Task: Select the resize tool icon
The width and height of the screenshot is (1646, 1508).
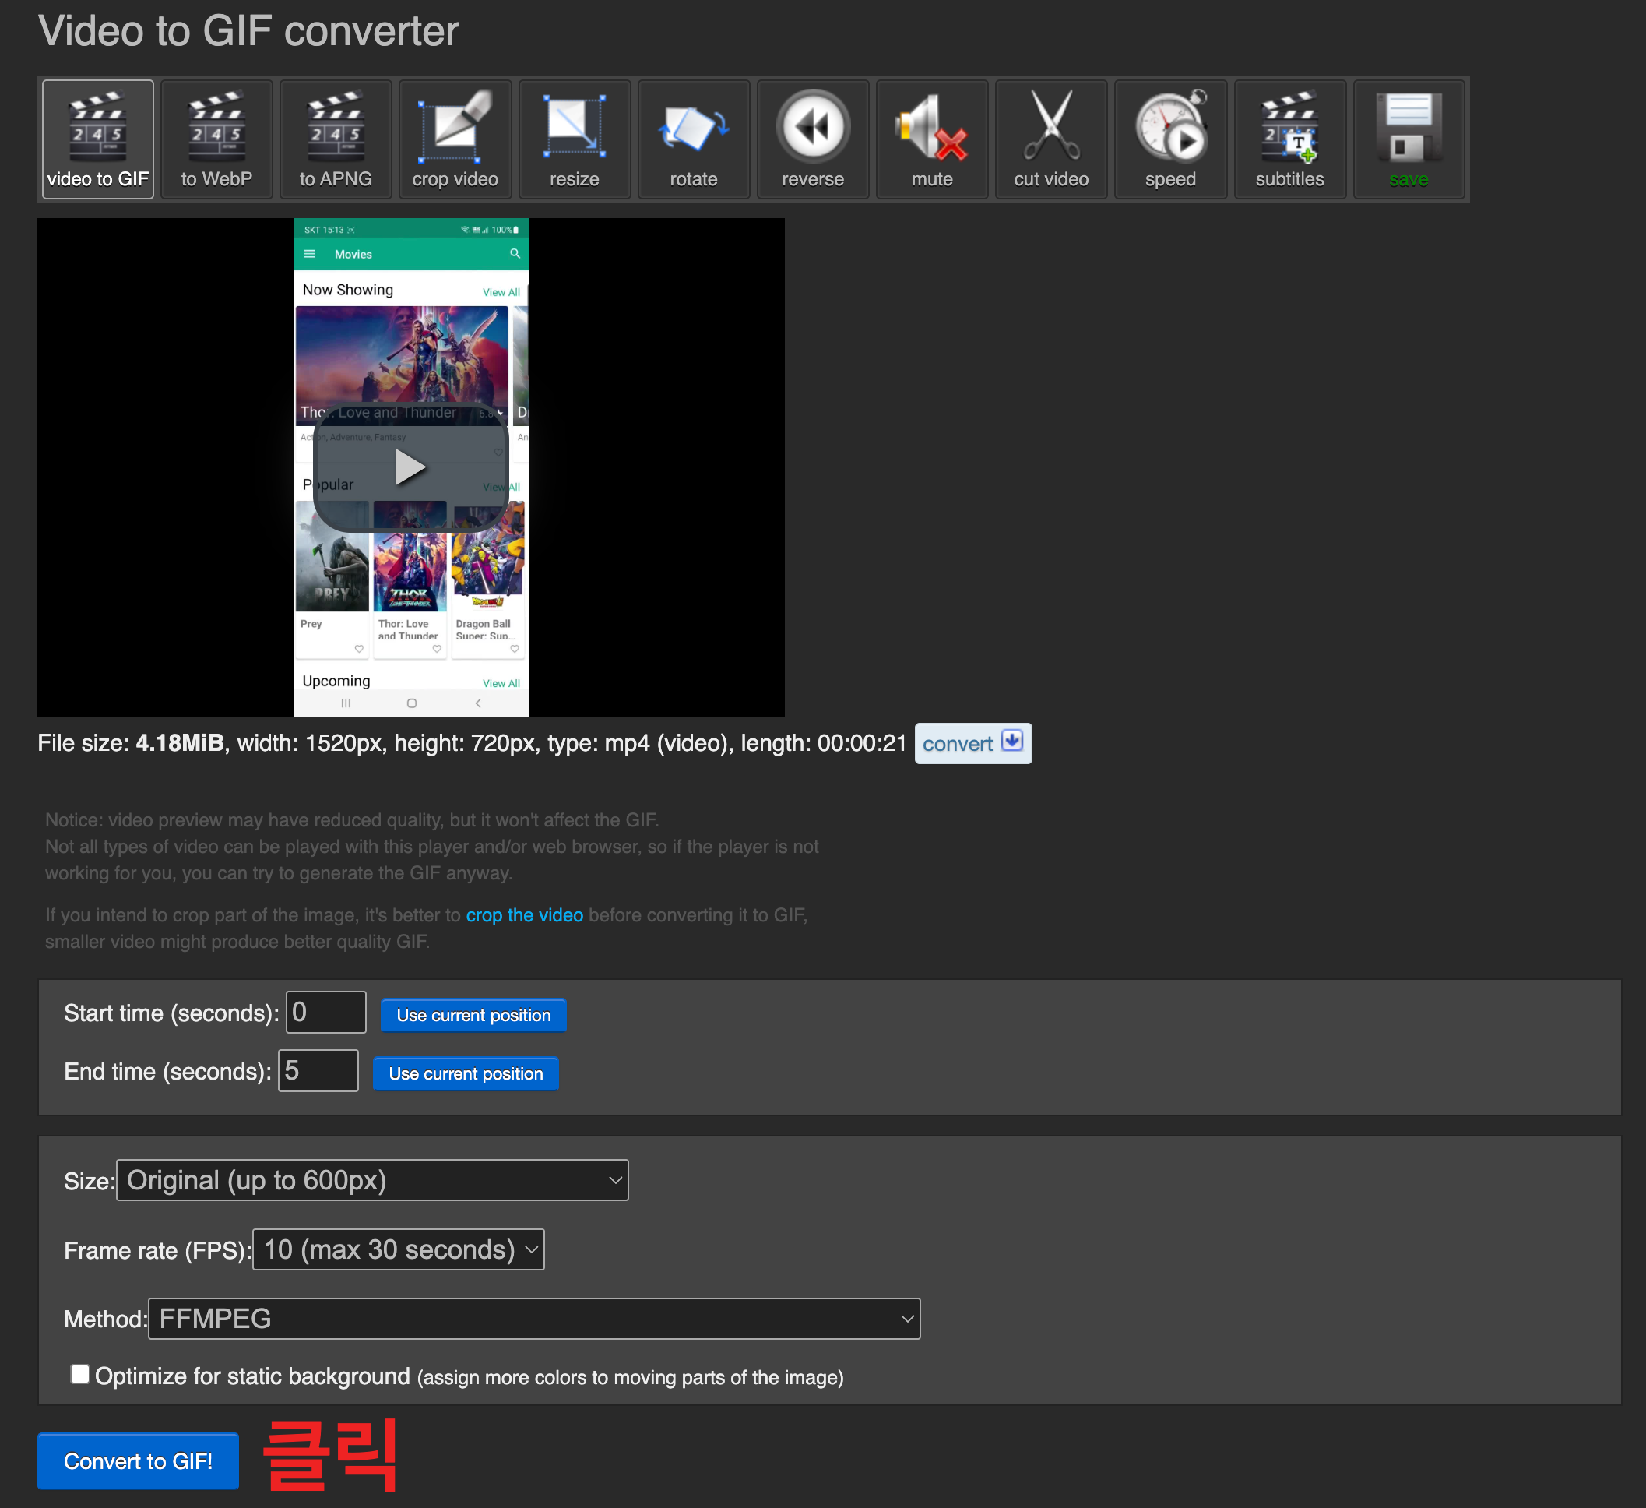Action: (x=574, y=139)
